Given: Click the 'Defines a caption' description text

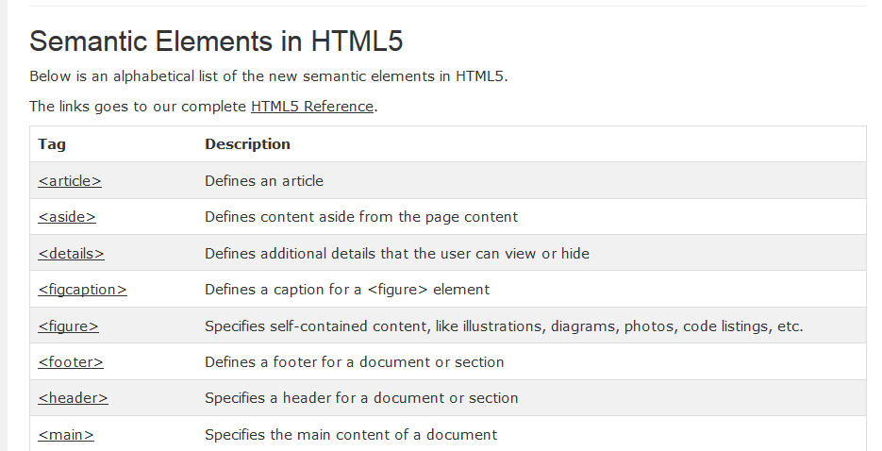Looking at the screenshot, I should [347, 290].
